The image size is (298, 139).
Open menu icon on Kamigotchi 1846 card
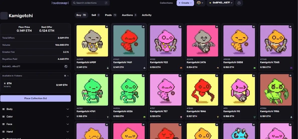[x=217, y=75]
